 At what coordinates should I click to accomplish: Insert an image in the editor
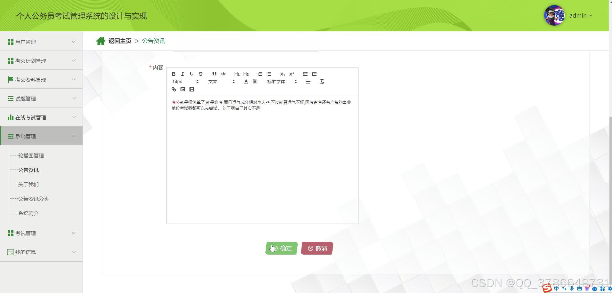[182, 89]
